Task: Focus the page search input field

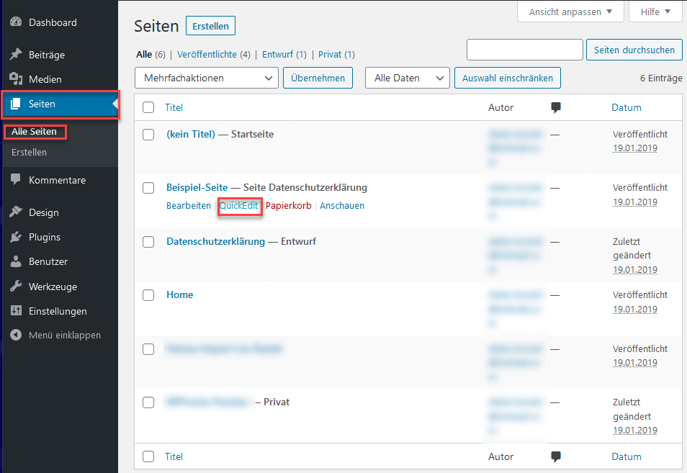Action: 525,50
